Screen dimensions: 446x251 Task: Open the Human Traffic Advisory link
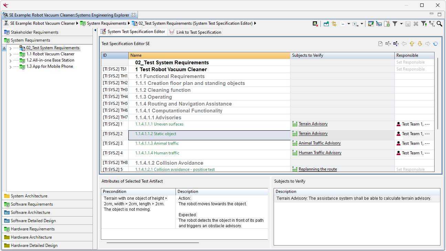pyautogui.click(x=320, y=153)
